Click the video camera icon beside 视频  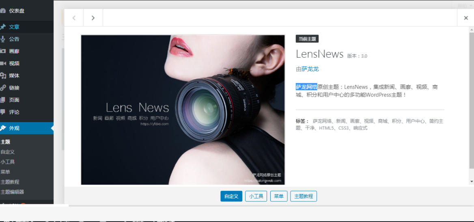click(3, 63)
